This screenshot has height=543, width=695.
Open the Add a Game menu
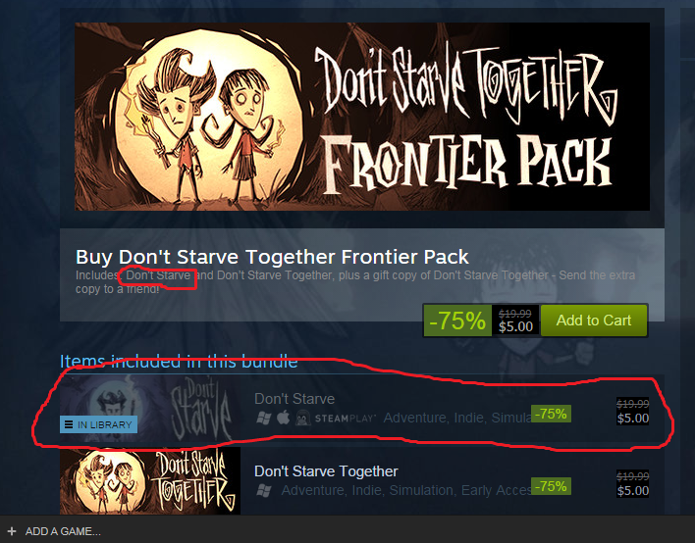(x=54, y=531)
